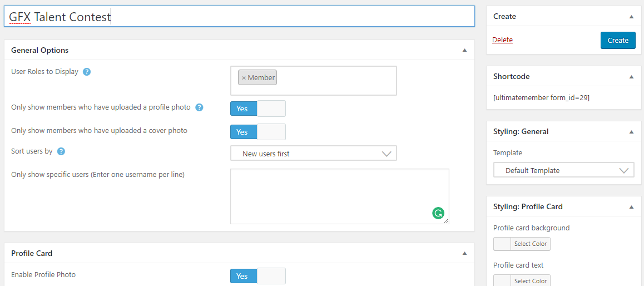Viewport: 644px width, 286px height.
Task: Select Color for profile card background
Action: [531, 244]
